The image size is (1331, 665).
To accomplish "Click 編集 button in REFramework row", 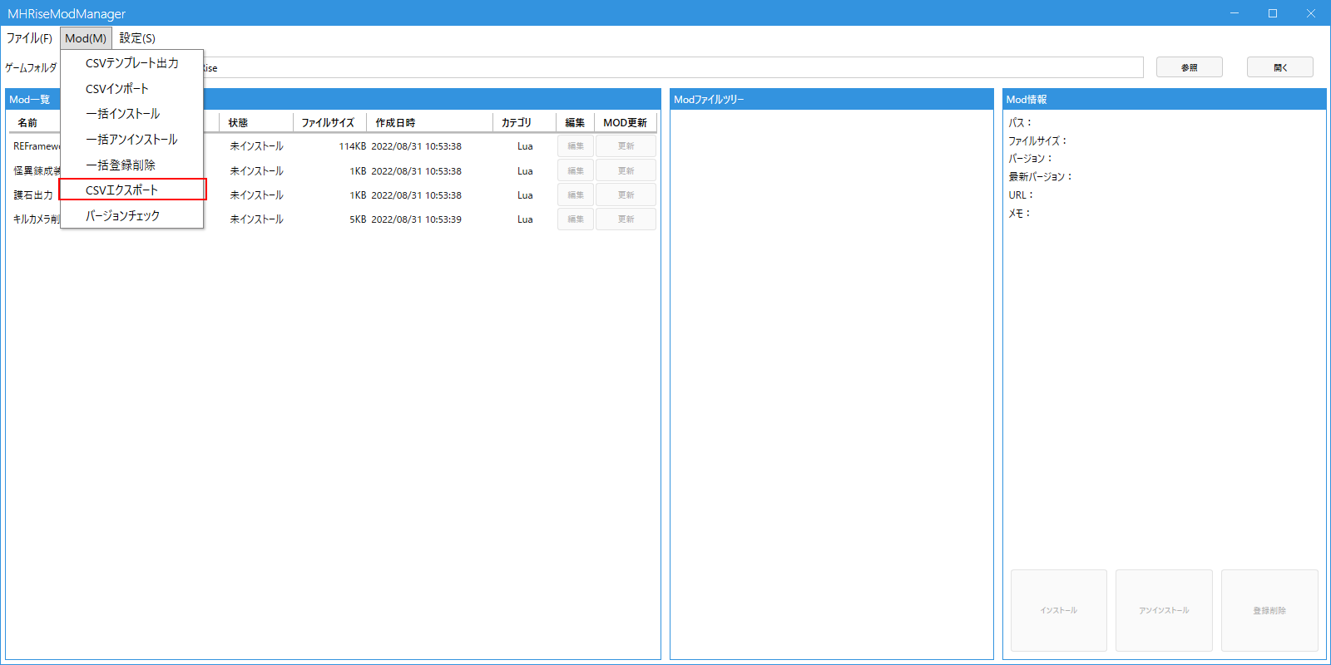I will (x=576, y=146).
